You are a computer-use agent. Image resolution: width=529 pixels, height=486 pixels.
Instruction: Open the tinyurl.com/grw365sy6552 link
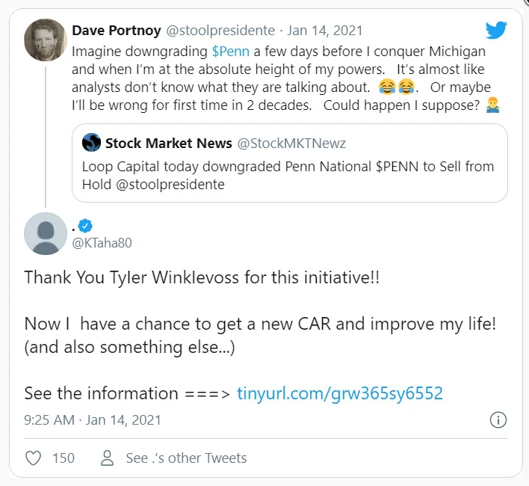click(340, 393)
